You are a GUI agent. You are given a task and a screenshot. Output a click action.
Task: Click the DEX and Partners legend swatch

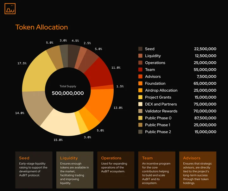coord(140,104)
